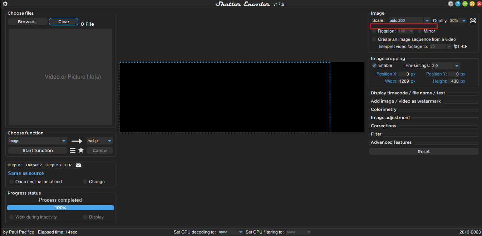
Task: Click the gray grid icon in the titlebar
Action: coord(451,4)
